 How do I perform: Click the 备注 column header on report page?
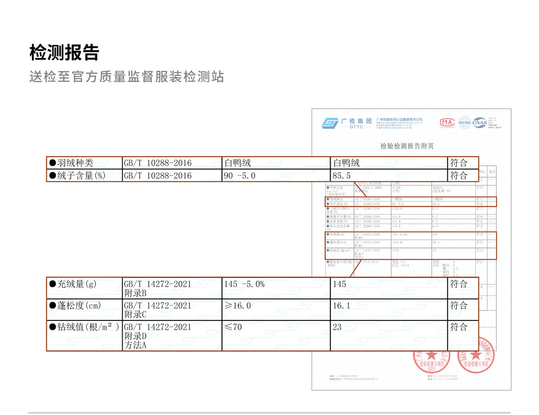[492, 172]
